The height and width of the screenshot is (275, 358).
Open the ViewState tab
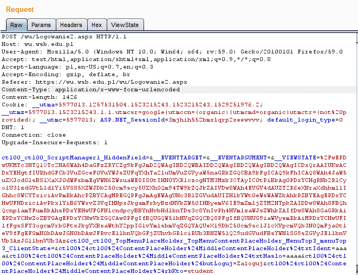(x=125, y=25)
